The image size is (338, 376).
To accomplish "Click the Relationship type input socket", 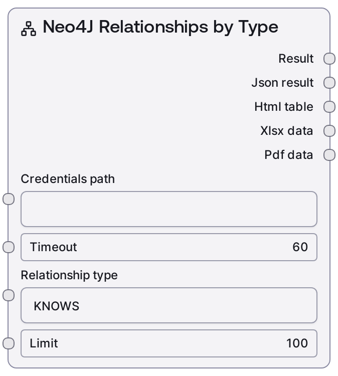I will pyautogui.click(x=9, y=295).
